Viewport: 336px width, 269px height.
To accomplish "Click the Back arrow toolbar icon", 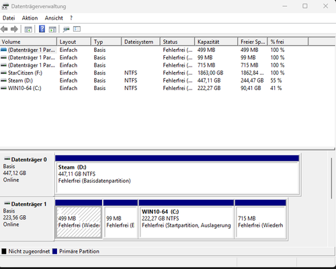I will point(4,29).
